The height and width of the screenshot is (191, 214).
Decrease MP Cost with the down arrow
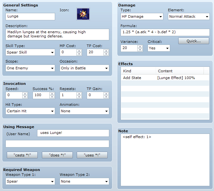[x=79, y=54]
